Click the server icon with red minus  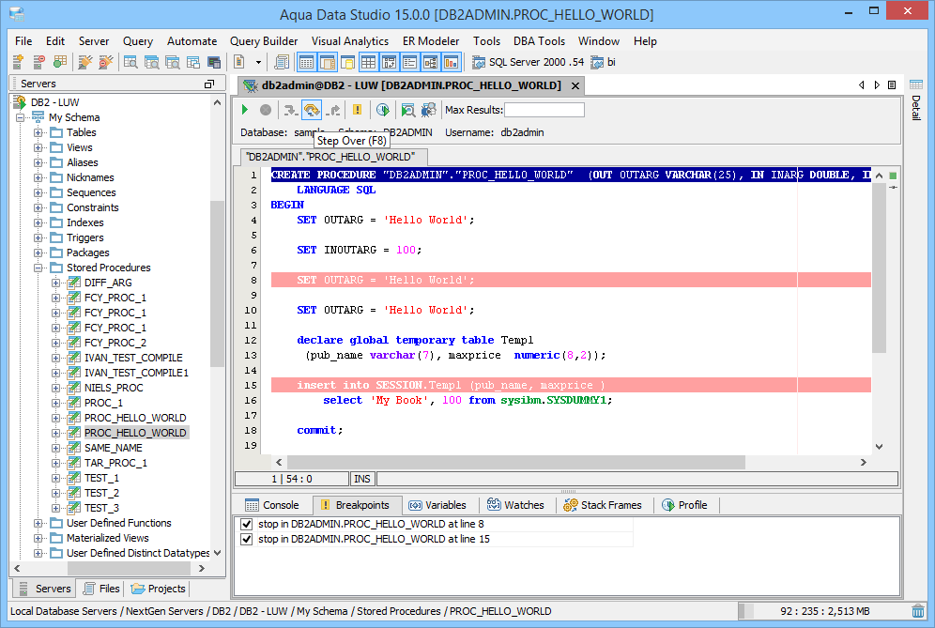click(38, 61)
